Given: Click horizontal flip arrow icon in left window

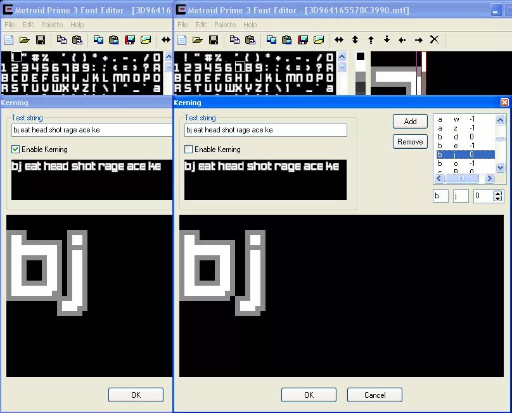Looking at the screenshot, I should (x=166, y=40).
